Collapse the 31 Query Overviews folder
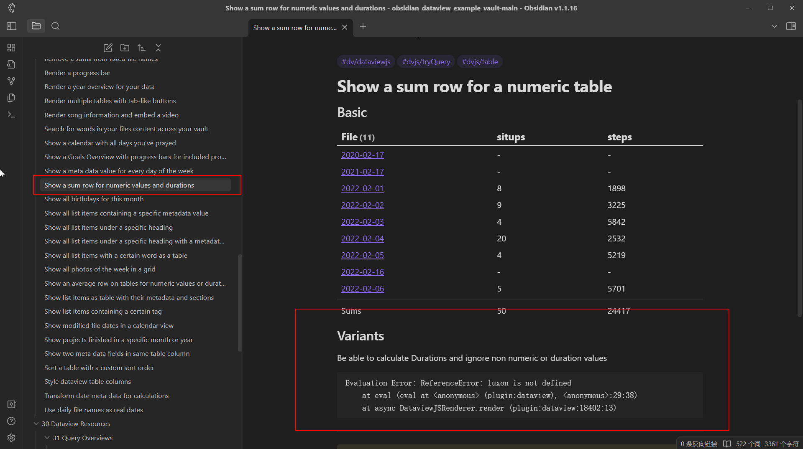This screenshot has height=449, width=803. [x=46, y=438]
